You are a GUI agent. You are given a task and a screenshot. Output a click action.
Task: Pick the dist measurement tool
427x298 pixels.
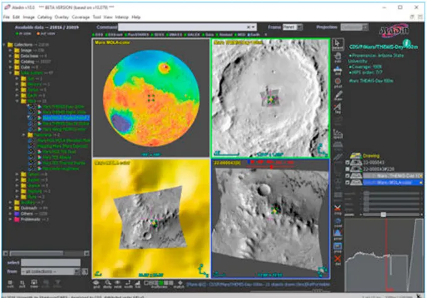338,70
